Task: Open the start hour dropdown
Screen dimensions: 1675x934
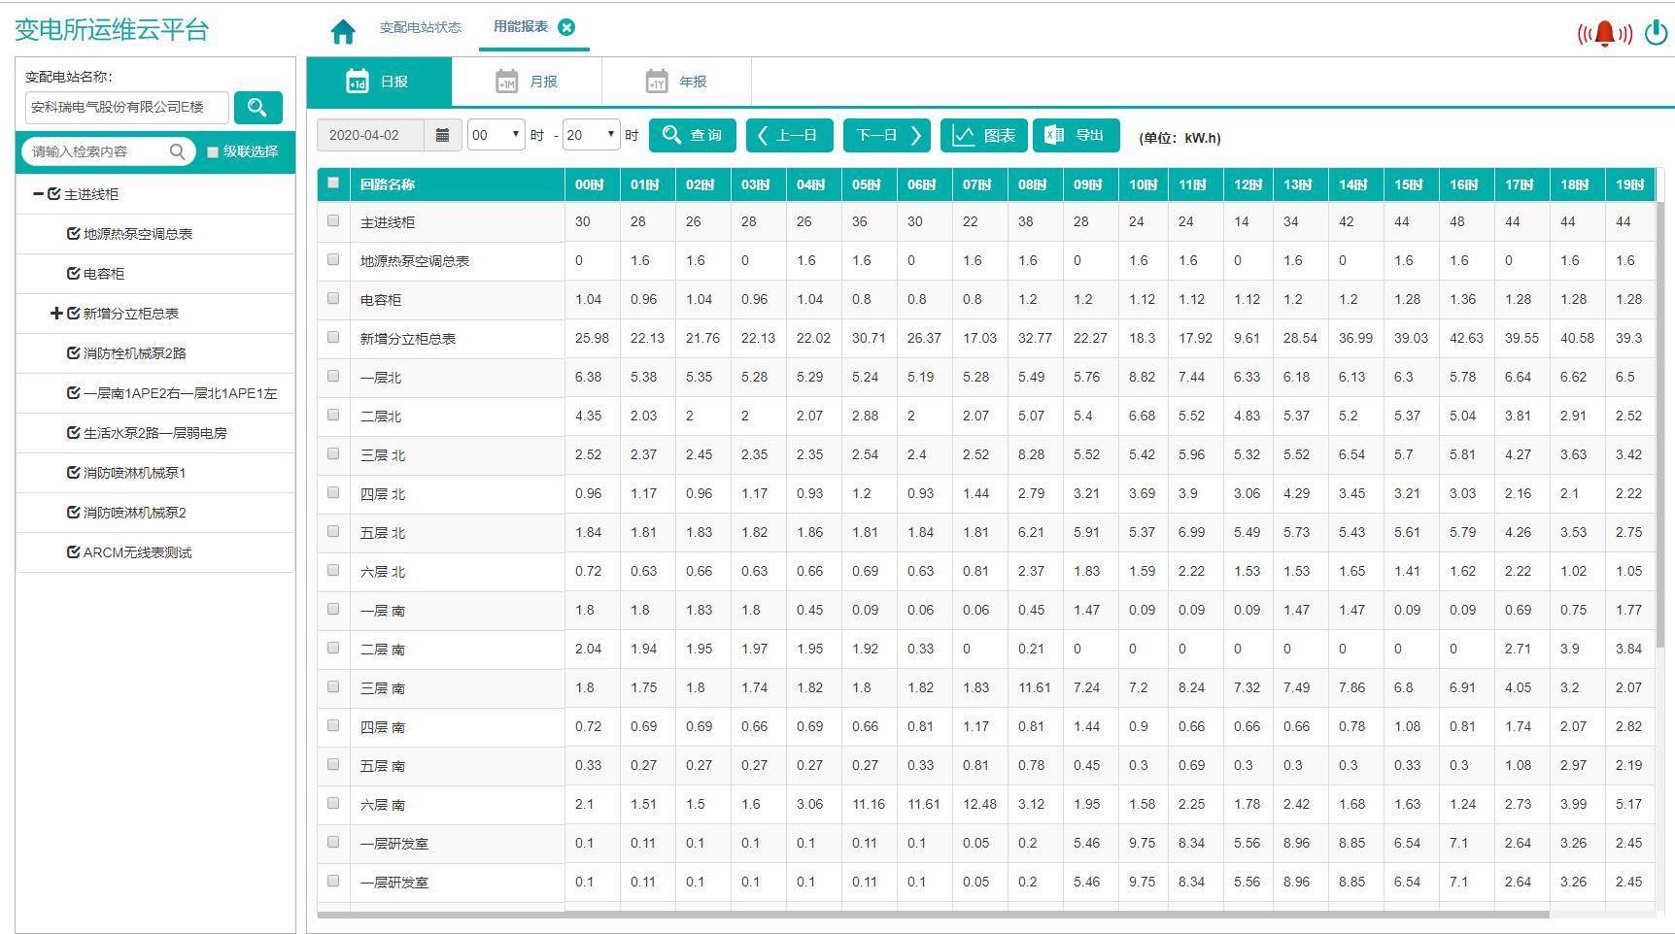Action: click(x=496, y=135)
